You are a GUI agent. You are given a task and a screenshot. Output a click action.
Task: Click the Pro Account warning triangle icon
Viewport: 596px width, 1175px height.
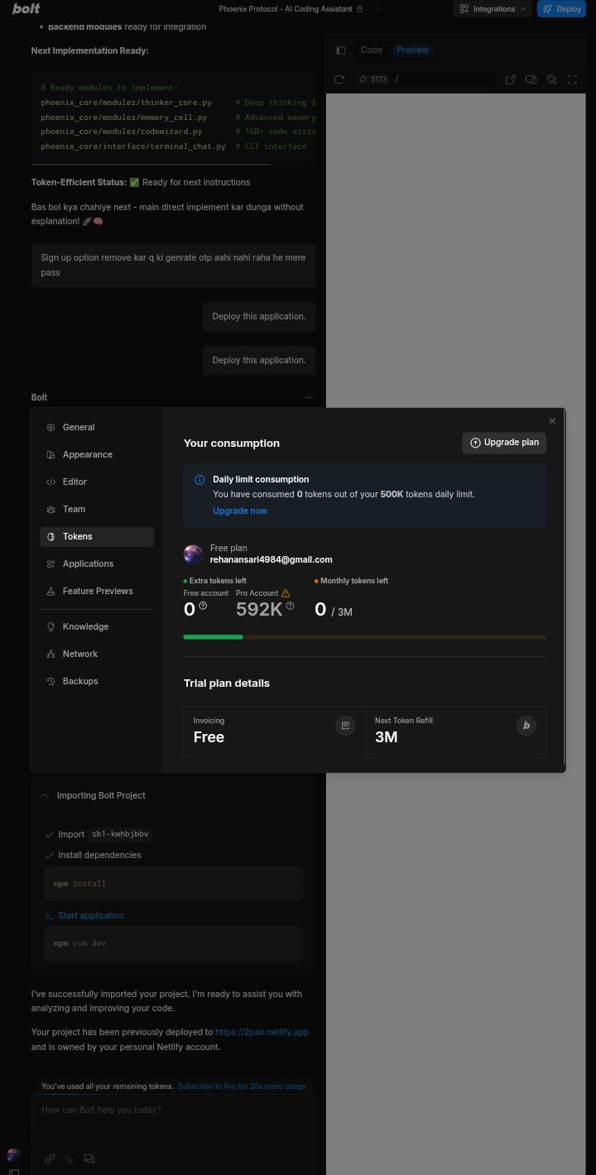pos(286,593)
